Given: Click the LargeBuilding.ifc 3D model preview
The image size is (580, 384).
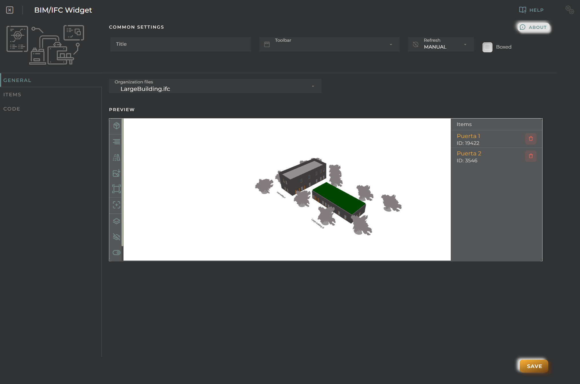Looking at the screenshot, I should point(287,189).
